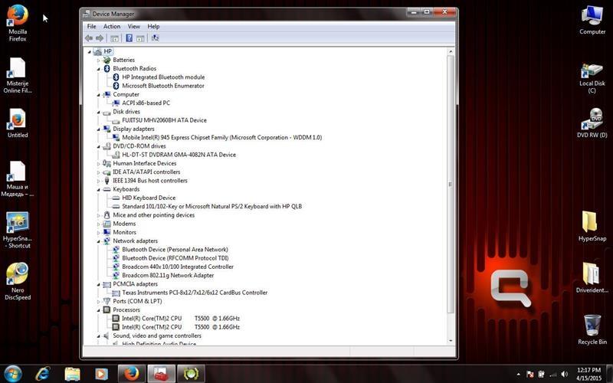
Task: Click Sound, video and game controllers icon
Action: click(107, 336)
